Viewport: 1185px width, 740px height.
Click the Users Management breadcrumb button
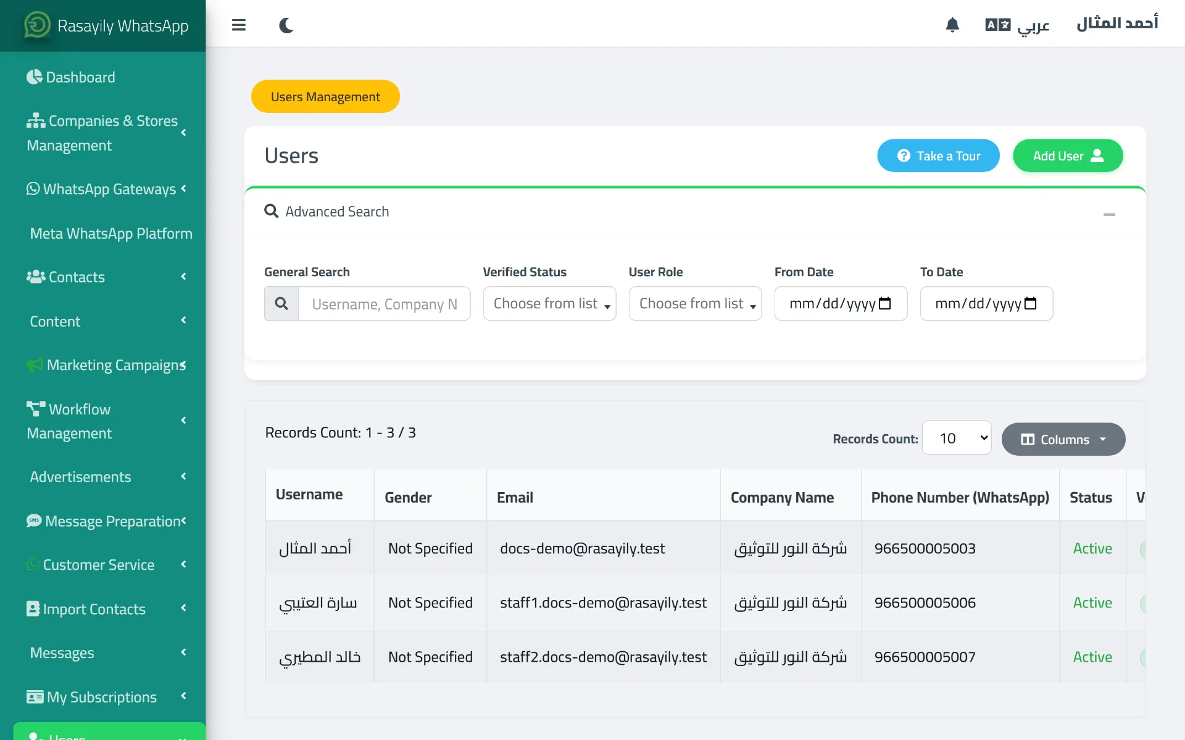click(325, 96)
